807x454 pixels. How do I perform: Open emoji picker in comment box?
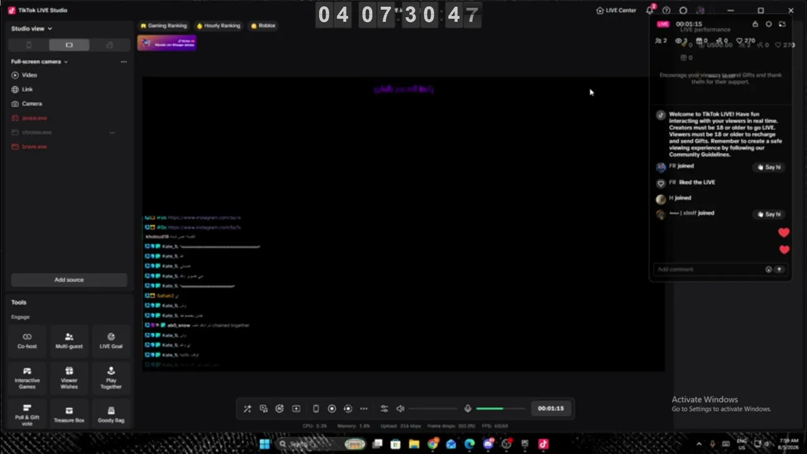pyautogui.click(x=769, y=269)
